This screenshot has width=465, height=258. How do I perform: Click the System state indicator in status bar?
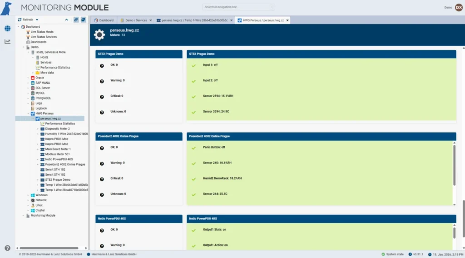pos(392,254)
